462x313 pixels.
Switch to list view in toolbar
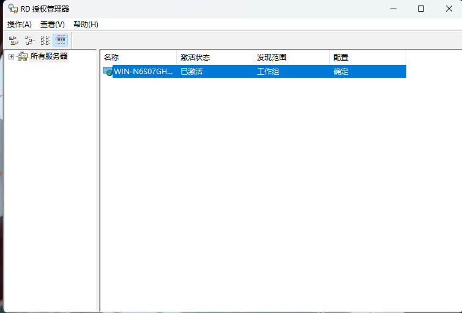click(45, 40)
